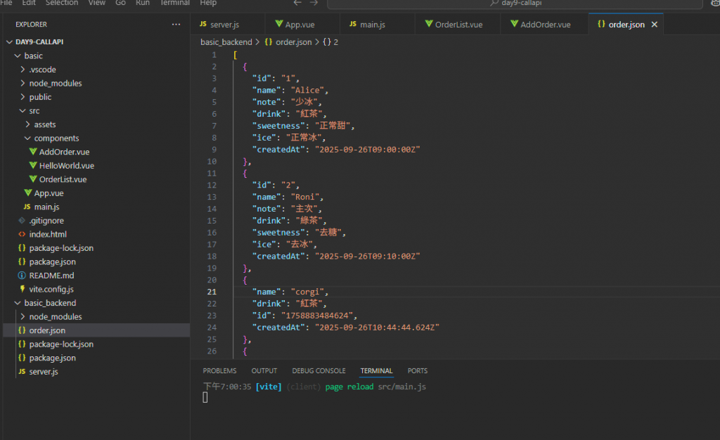
Task: Open App.vue in the explorer tree
Action: click(49, 193)
